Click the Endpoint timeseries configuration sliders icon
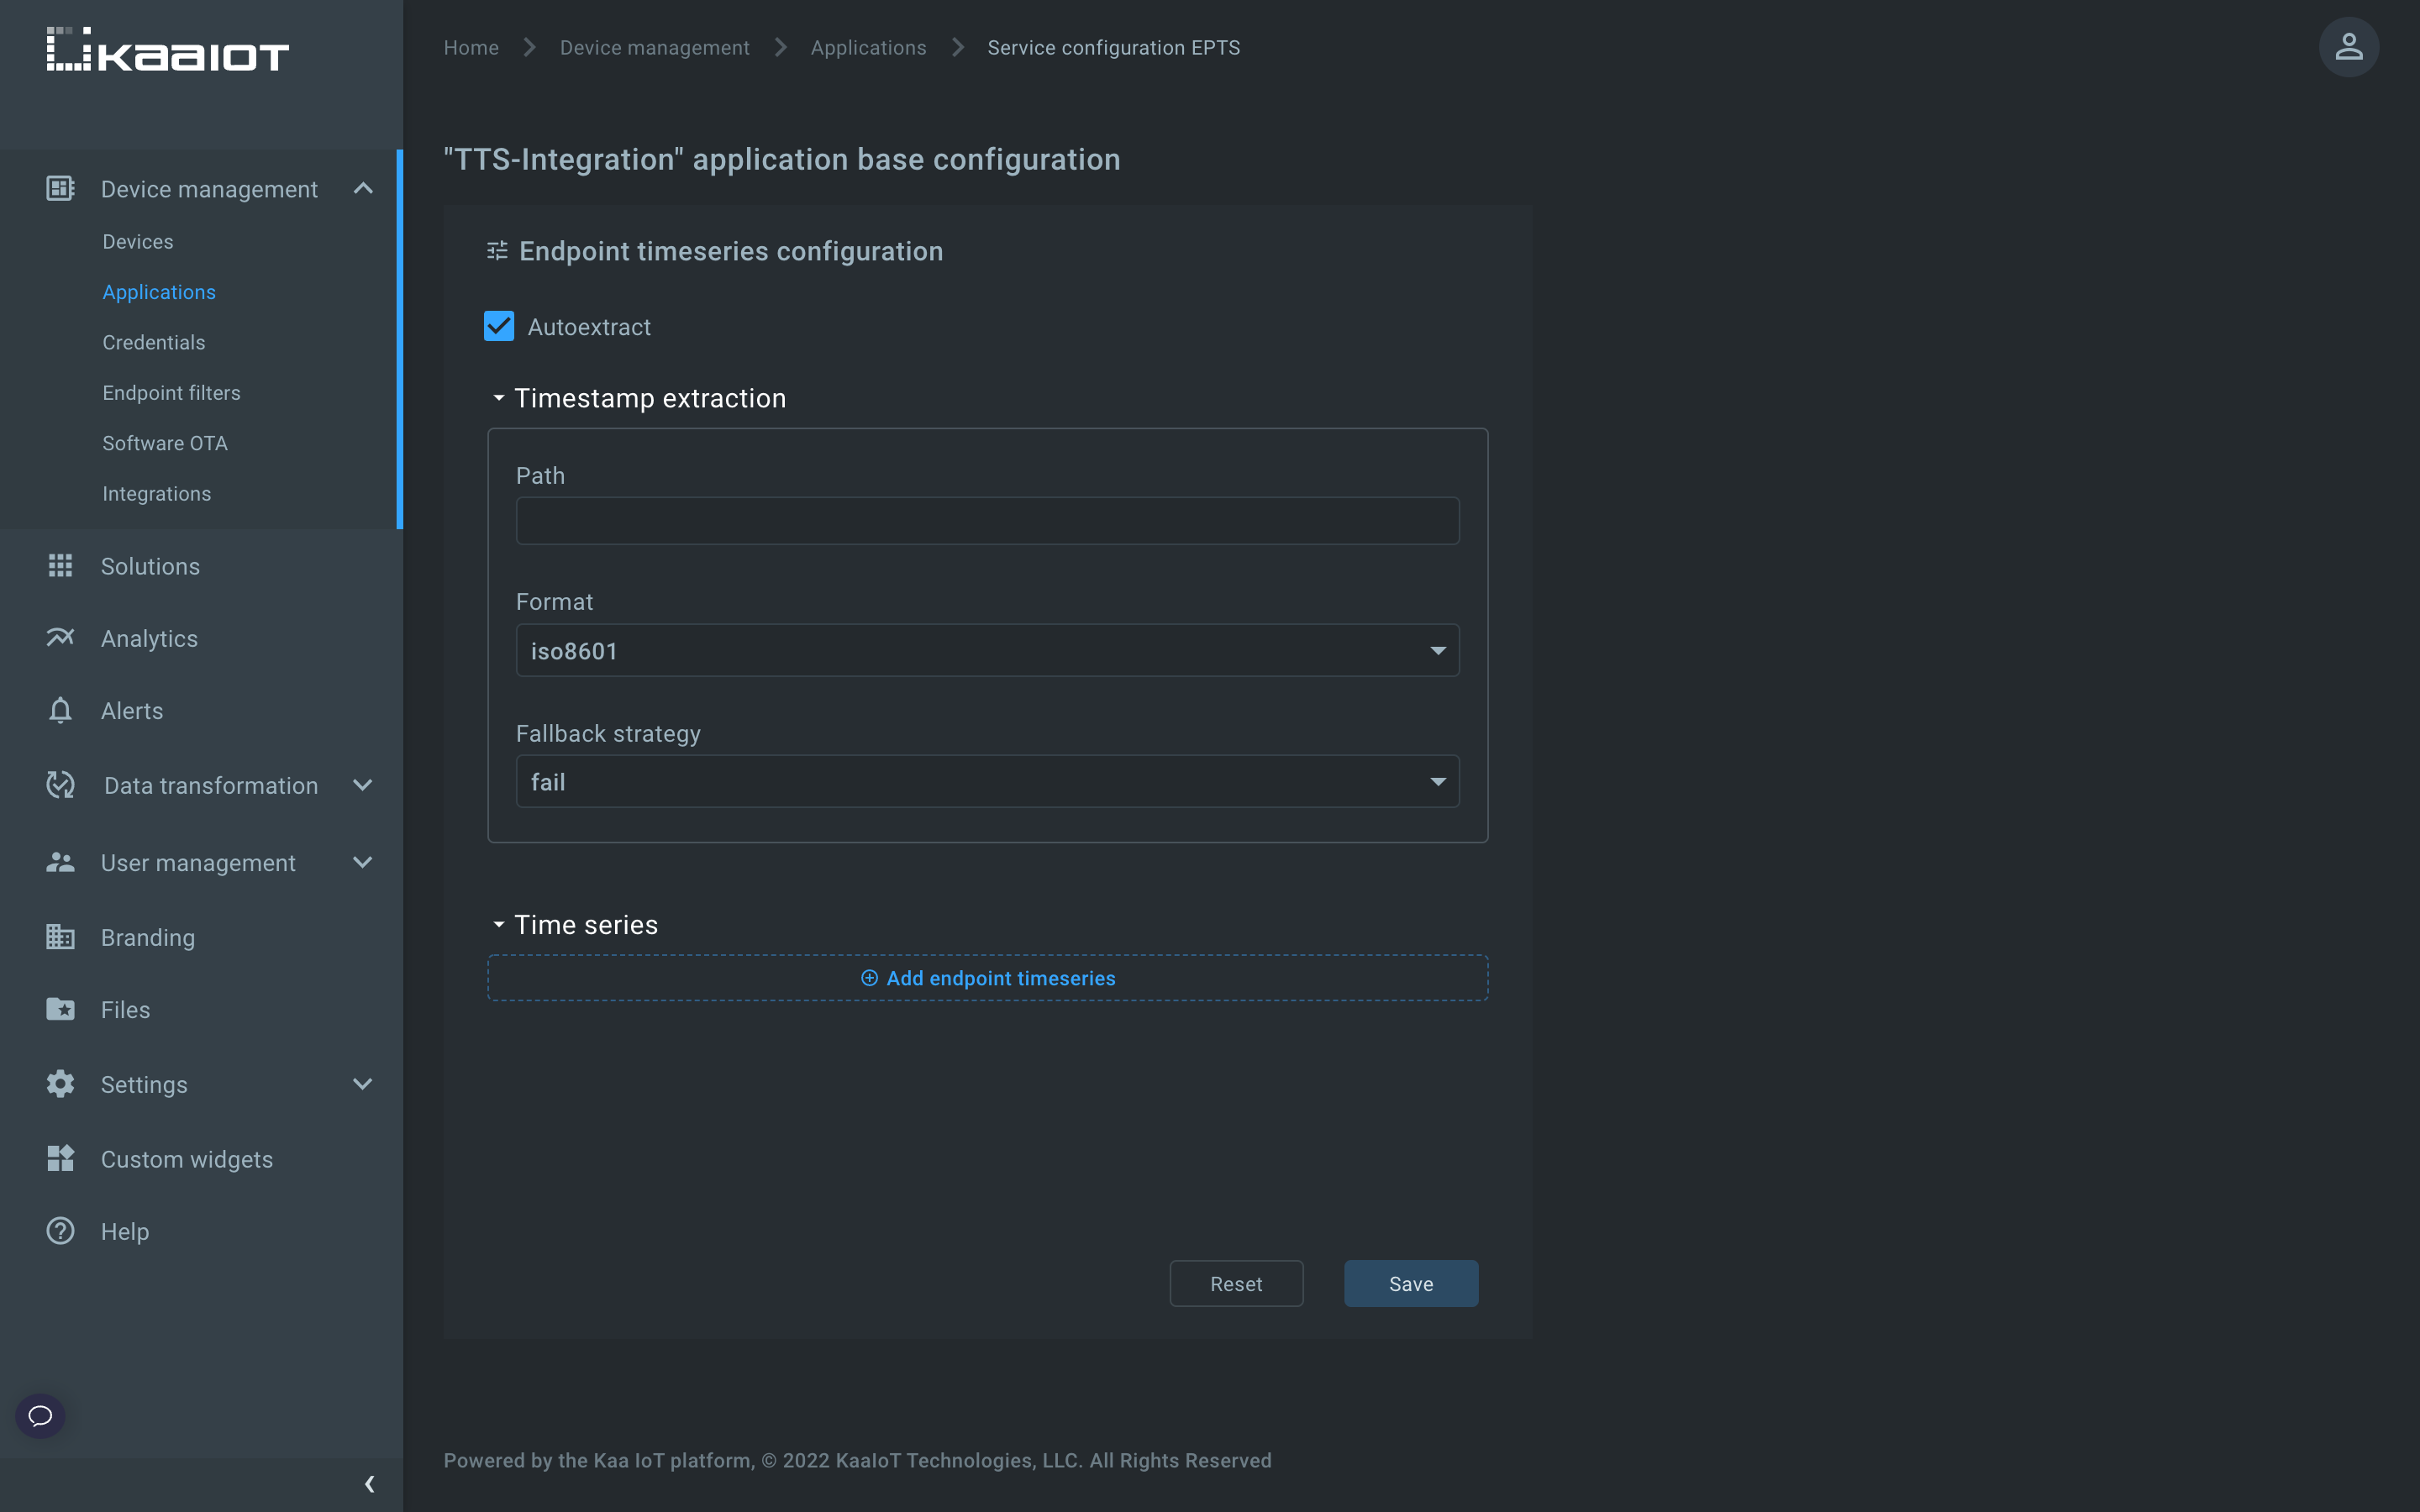This screenshot has height=1512, width=2420. [x=496, y=250]
